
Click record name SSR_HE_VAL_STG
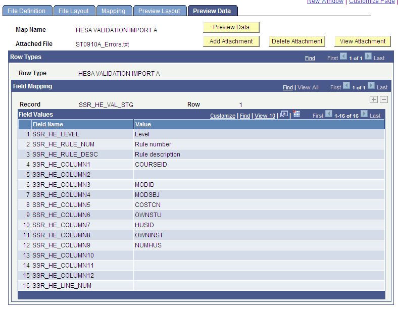[106, 105]
